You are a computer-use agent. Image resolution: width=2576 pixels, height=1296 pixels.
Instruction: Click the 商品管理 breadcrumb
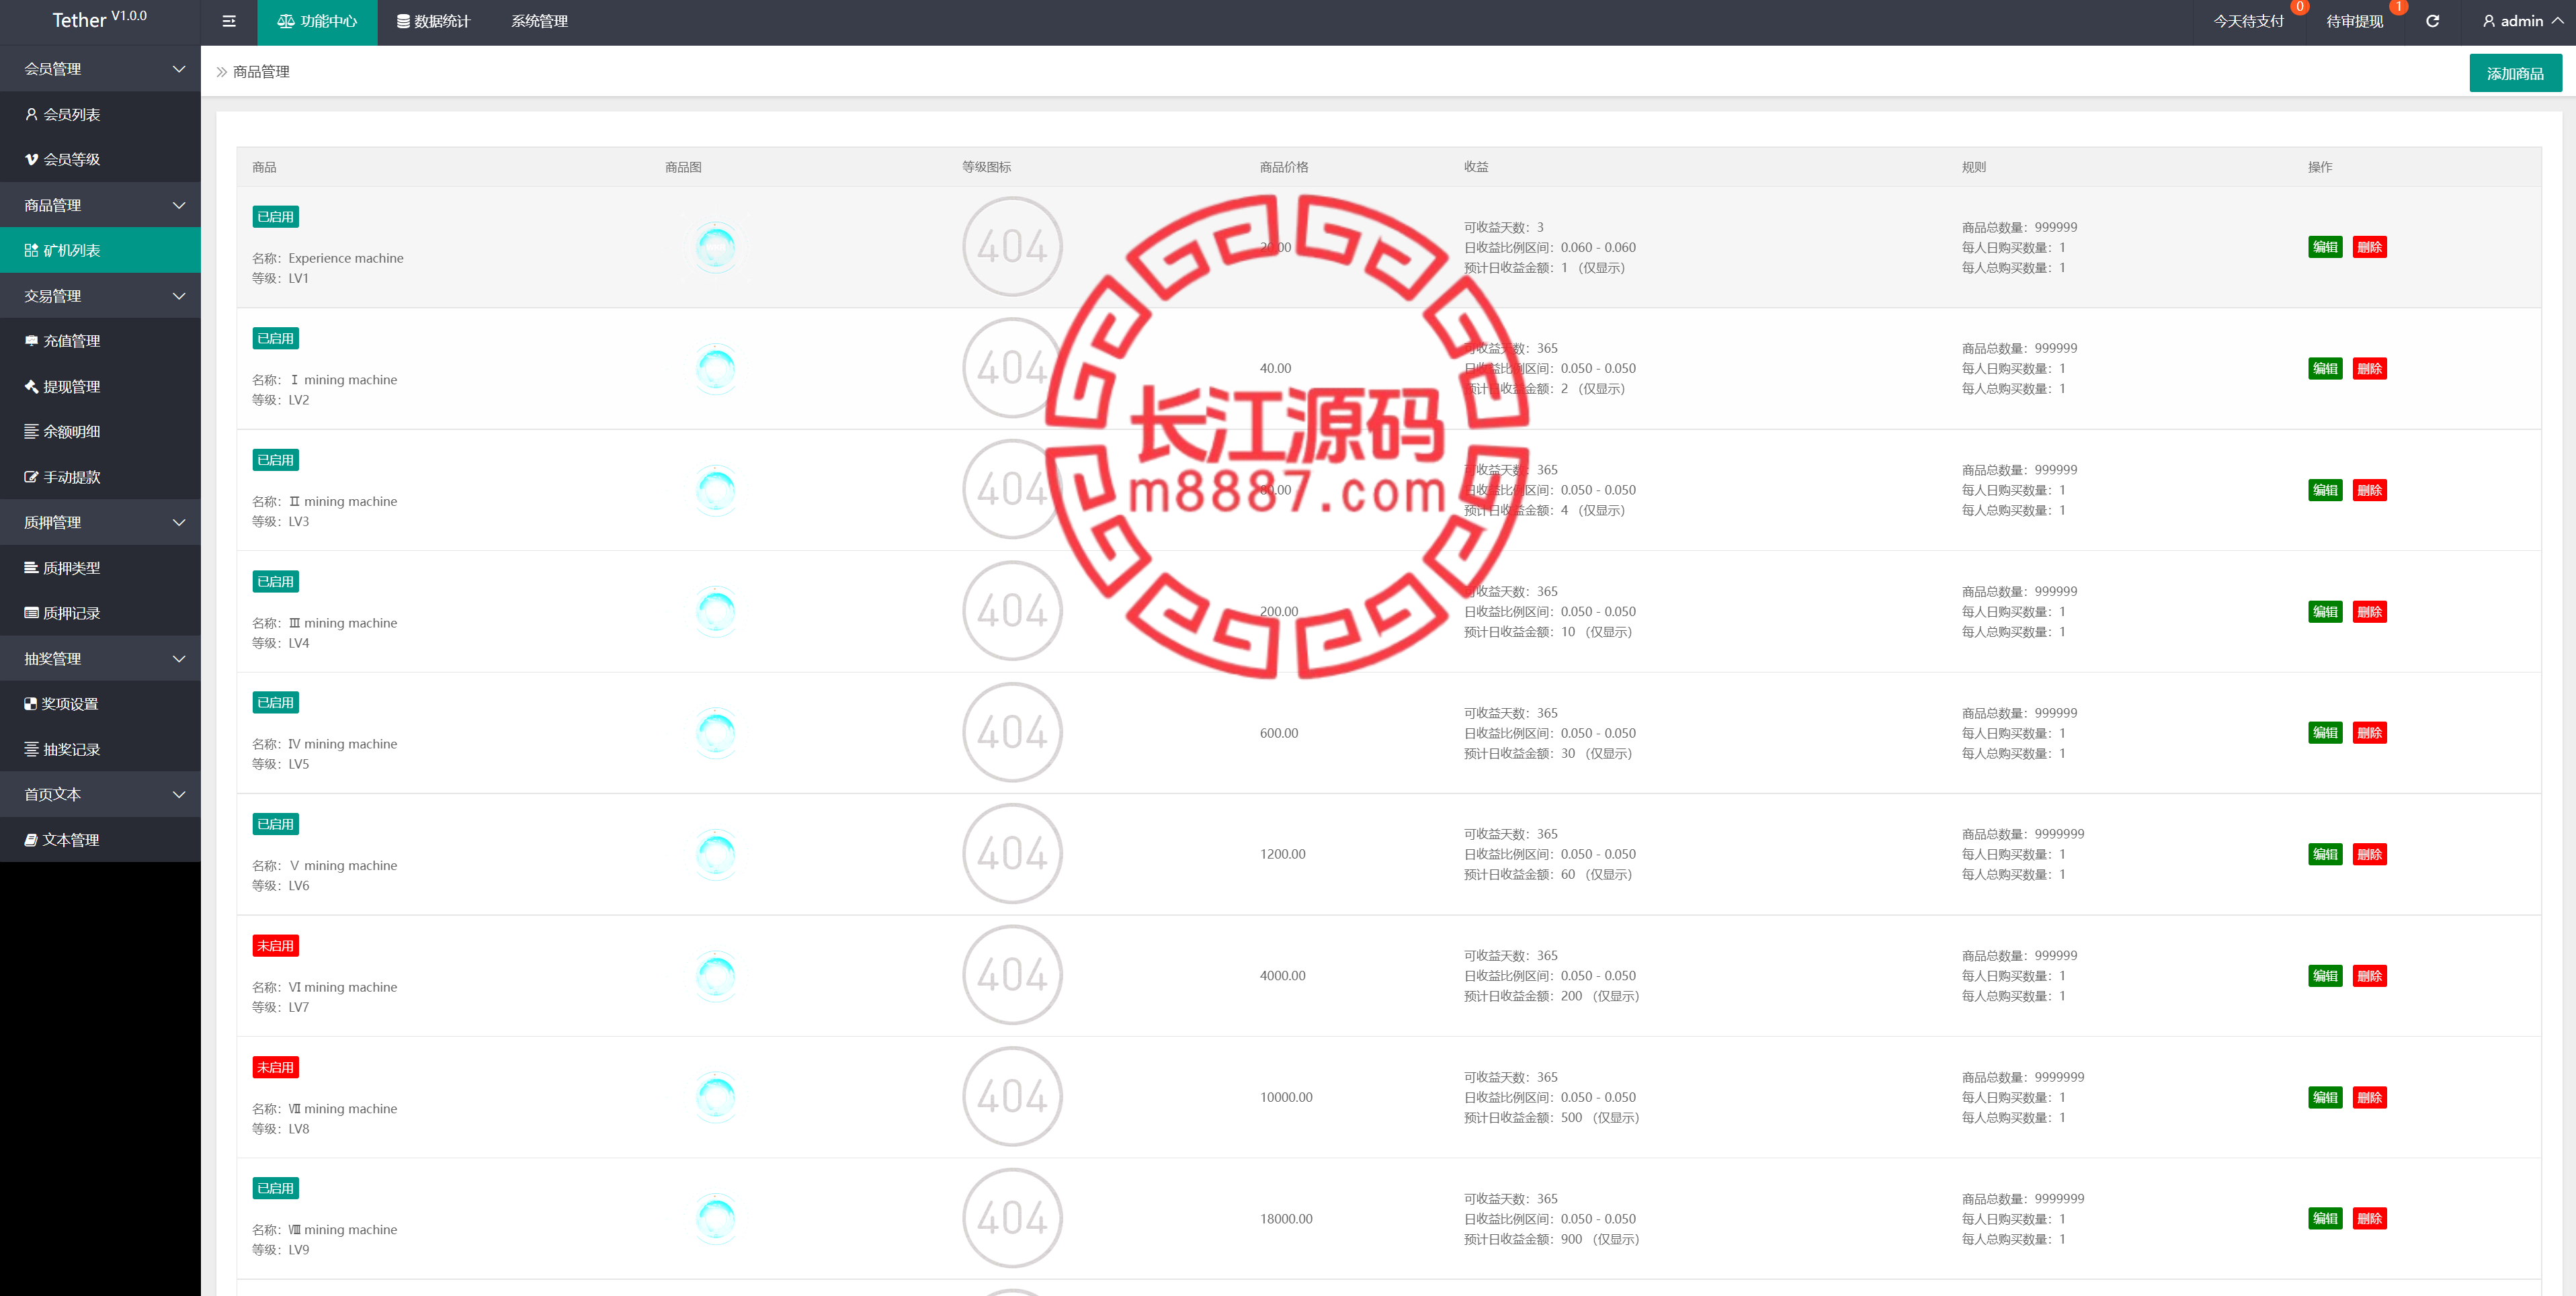click(x=261, y=72)
